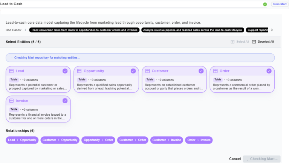Click the Customer > Opportunity relationship chip

pyautogui.click(x=60, y=140)
